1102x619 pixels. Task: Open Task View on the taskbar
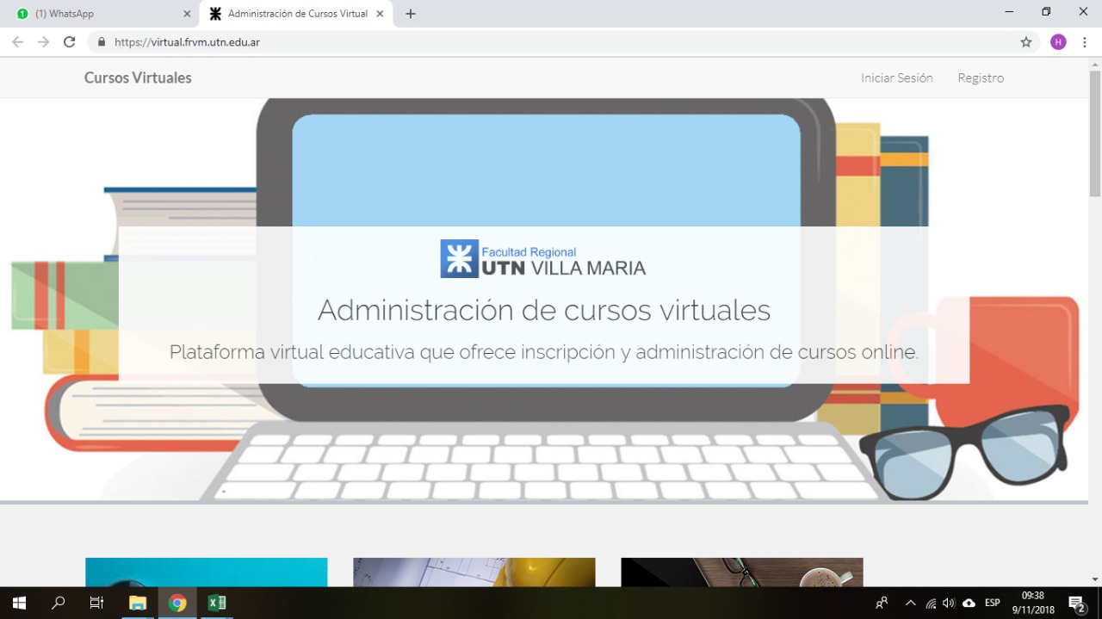(96, 603)
